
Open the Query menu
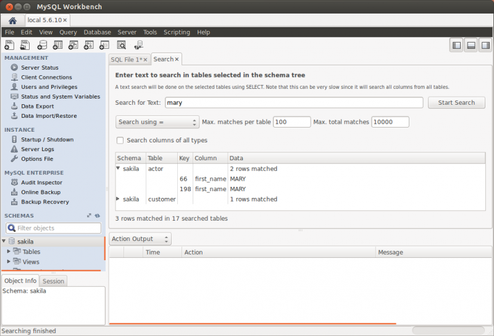pyautogui.click(x=68, y=33)
